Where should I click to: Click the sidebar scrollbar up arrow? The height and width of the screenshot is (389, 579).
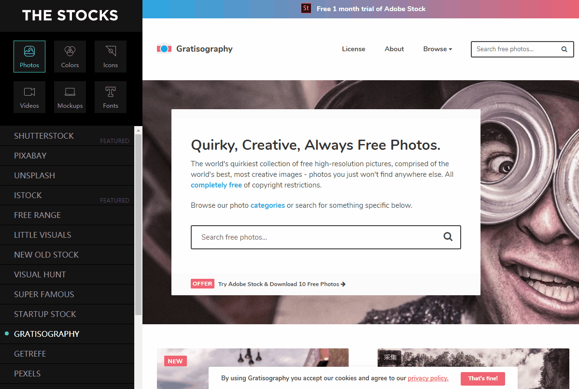pyautogui.click(x=139, y=130)
